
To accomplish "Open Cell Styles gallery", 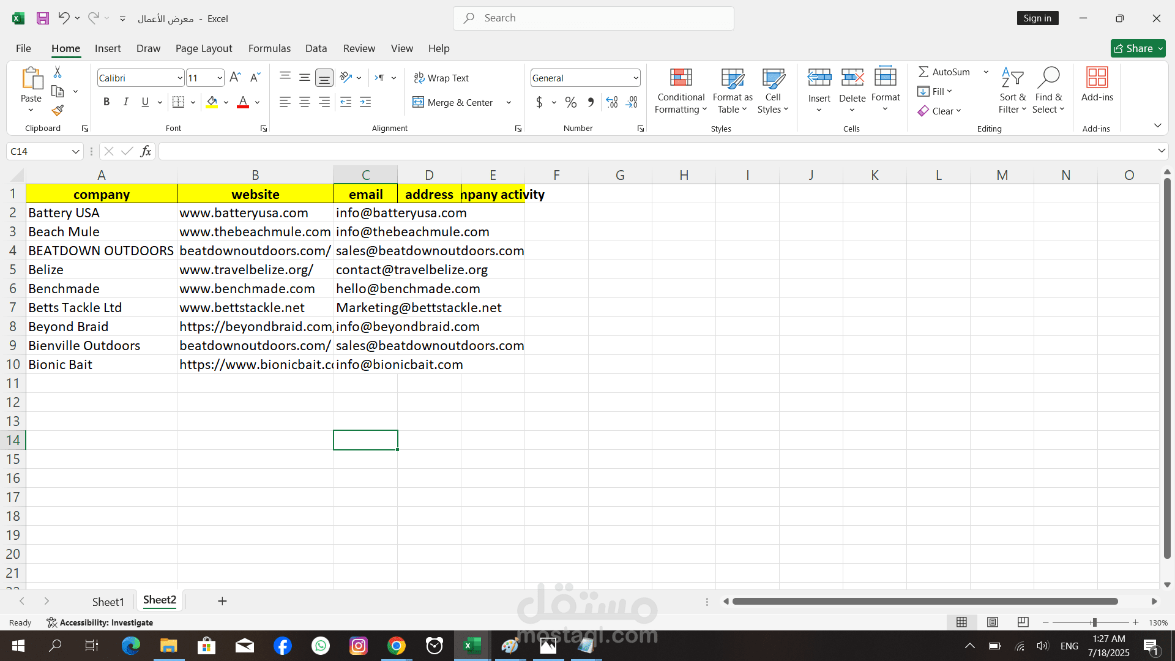I will coord(773,91).
